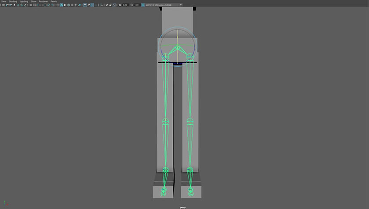This screenshot has height=209, width=369.
Task: Open the Renderer menu
Action: pyautogui.click(x=43, y=1)
